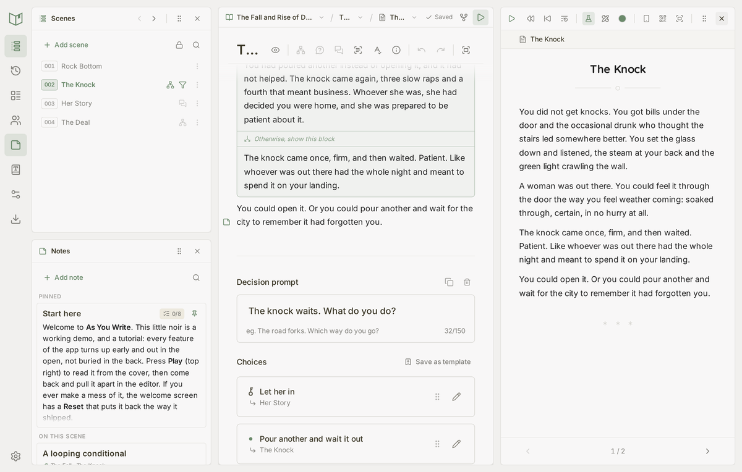Navigate forward in Scenes panel header
This screenshot has width=742, height=472.
pyautogui.click(x=154, y=19)
